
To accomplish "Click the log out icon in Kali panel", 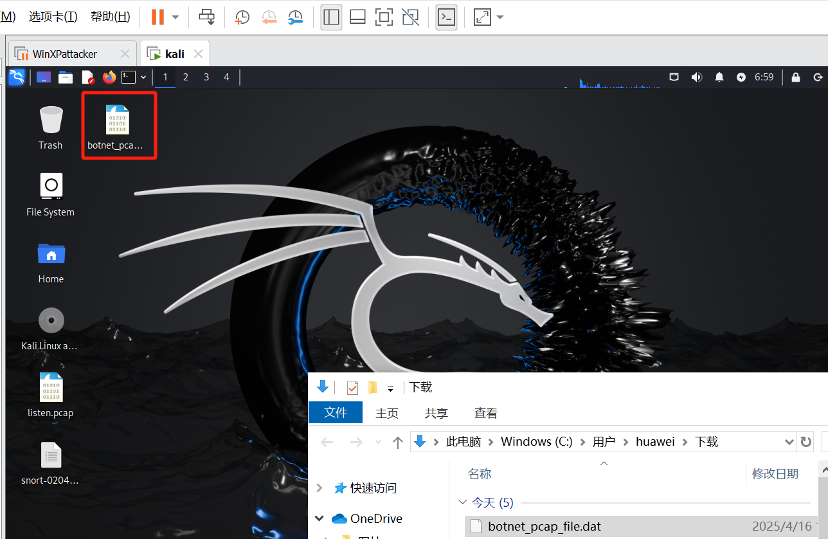I will point(818,77).
